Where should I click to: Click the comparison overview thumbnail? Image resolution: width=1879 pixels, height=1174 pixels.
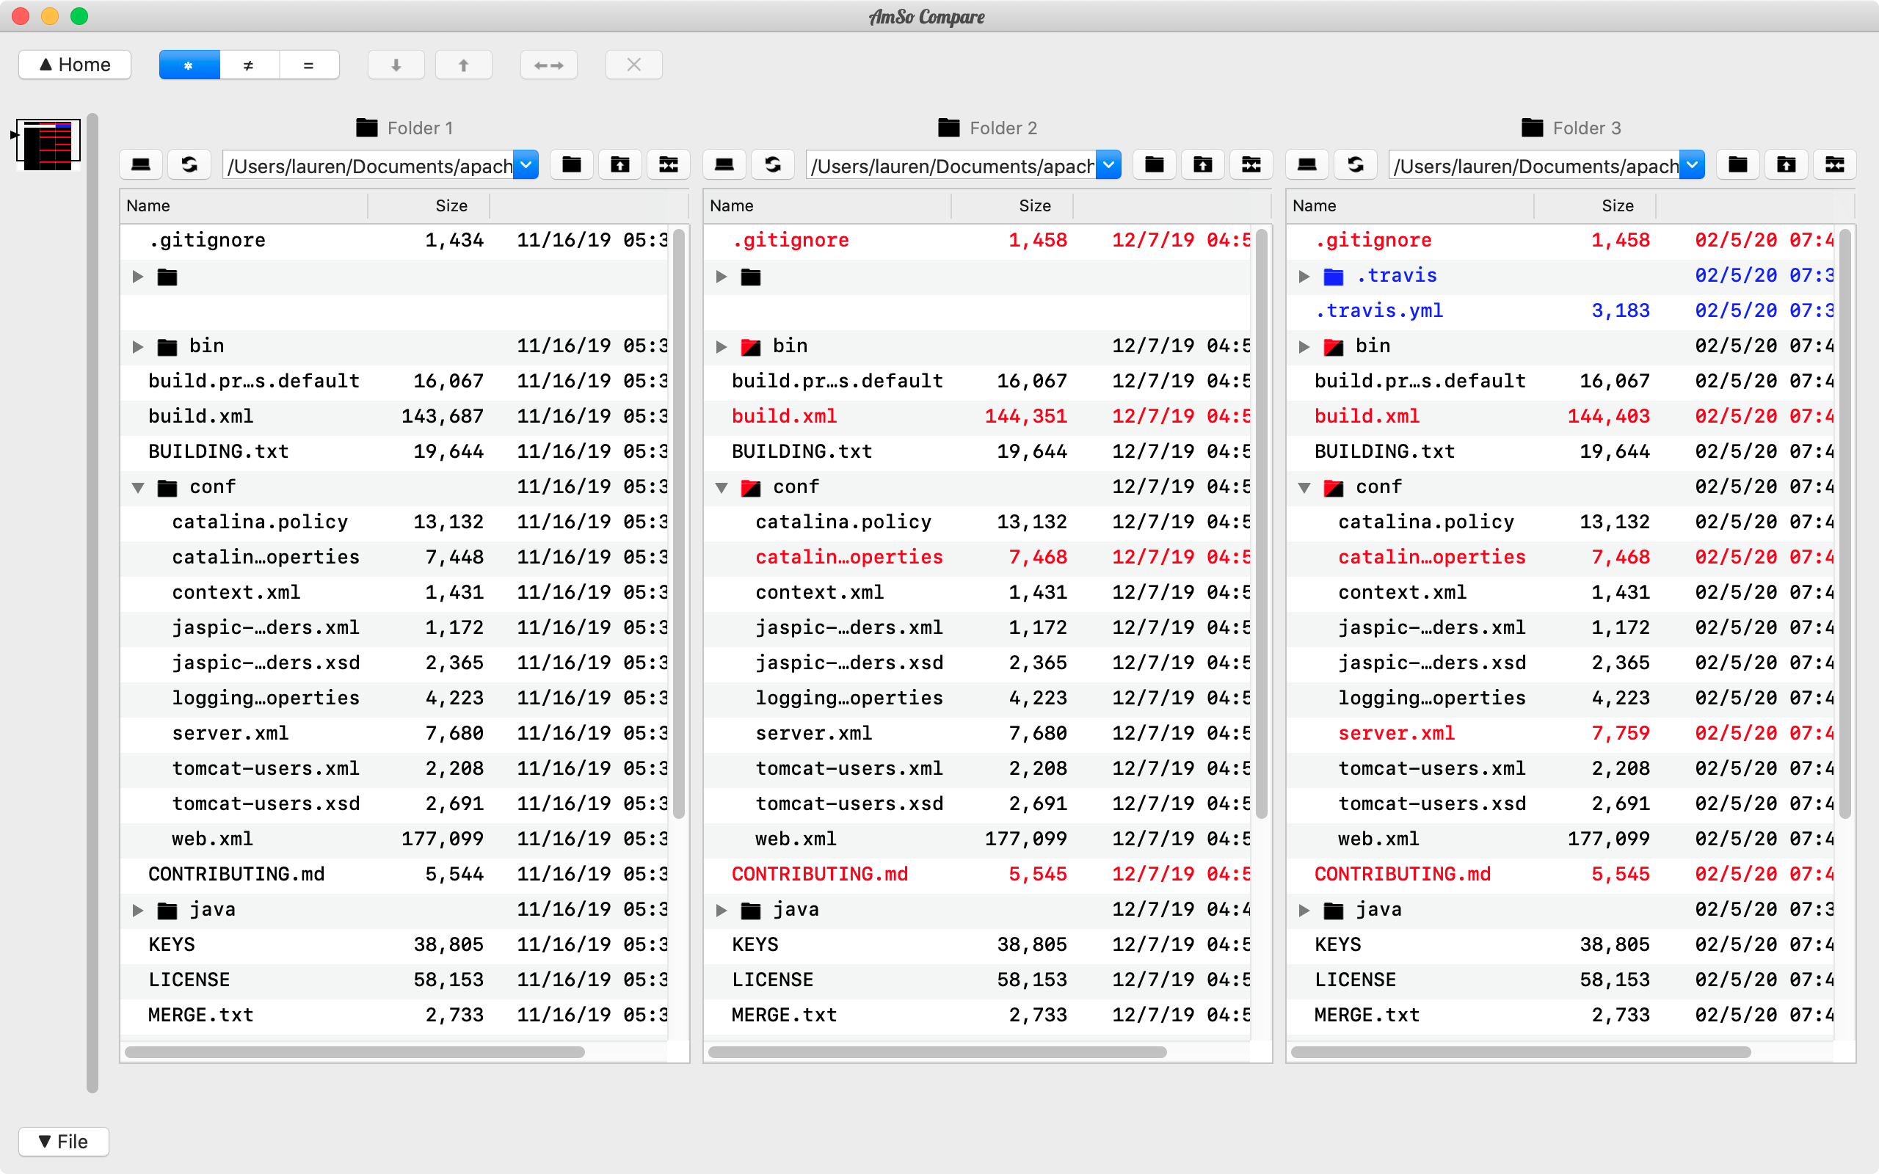48,144
